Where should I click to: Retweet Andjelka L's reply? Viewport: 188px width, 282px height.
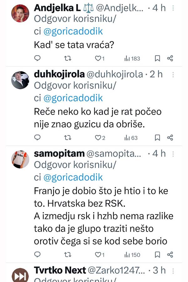(67, 58)
